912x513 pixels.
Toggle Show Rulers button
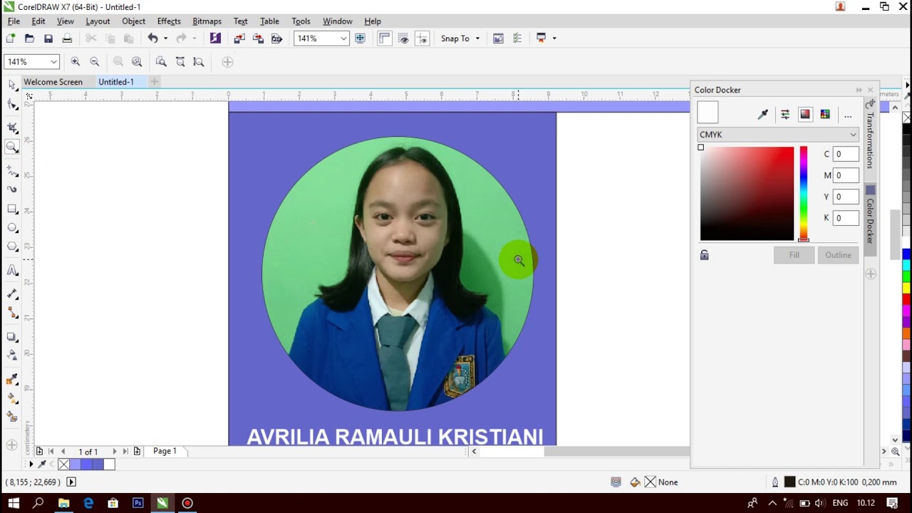385,38
